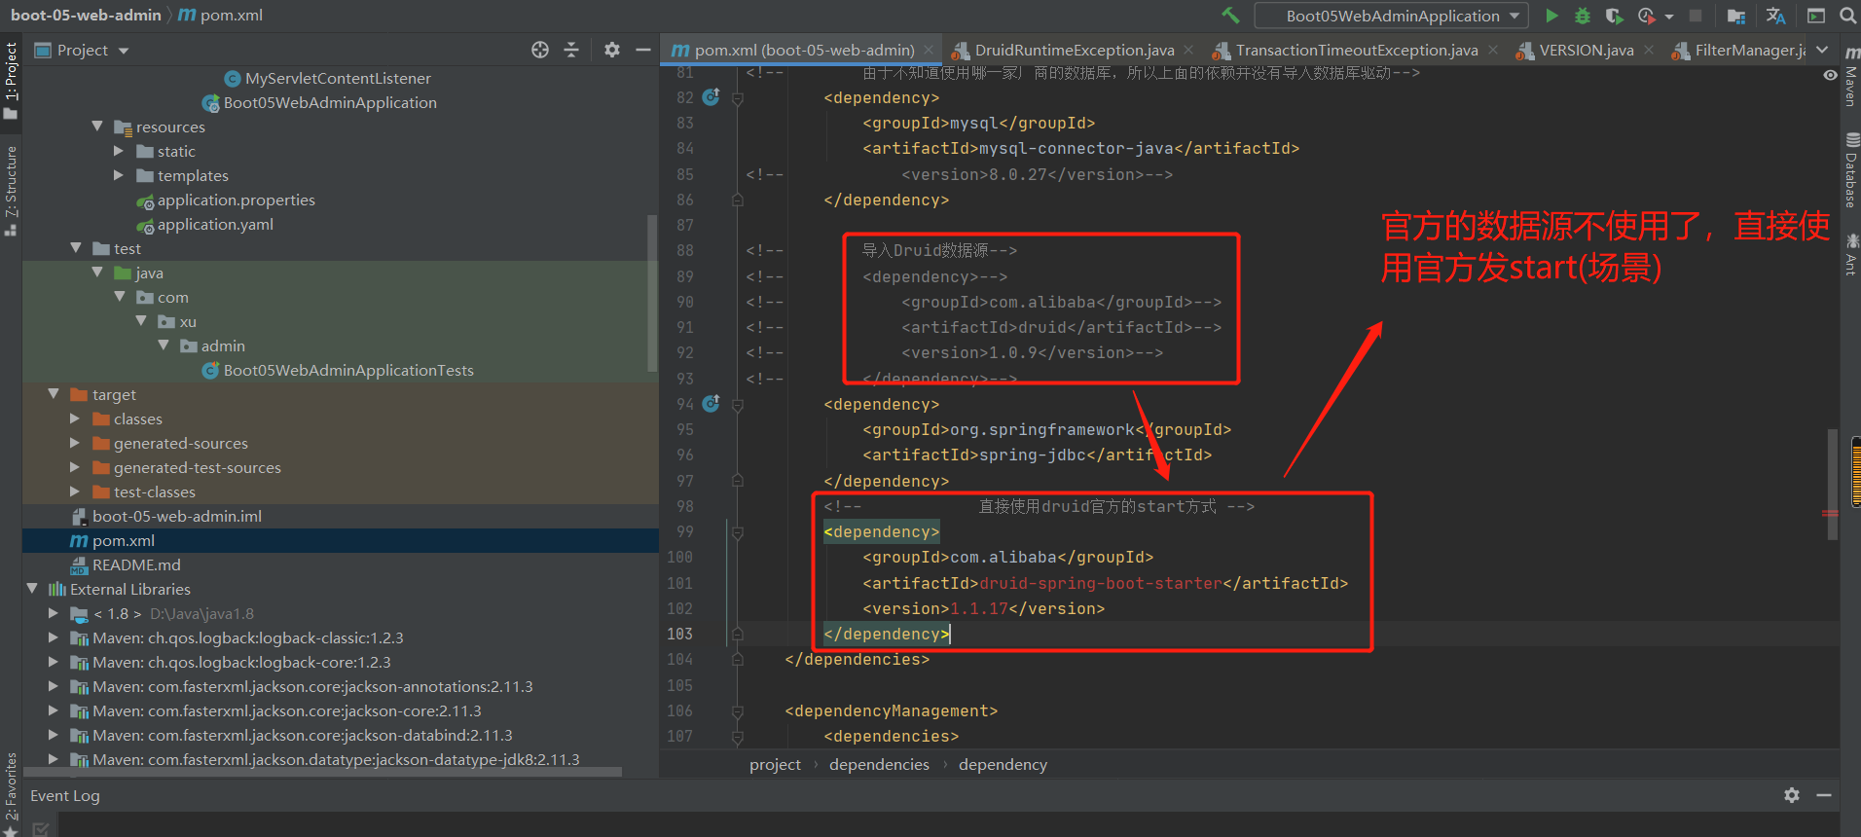Click the editor vertical scrollbar thumb

point(1833,484)
